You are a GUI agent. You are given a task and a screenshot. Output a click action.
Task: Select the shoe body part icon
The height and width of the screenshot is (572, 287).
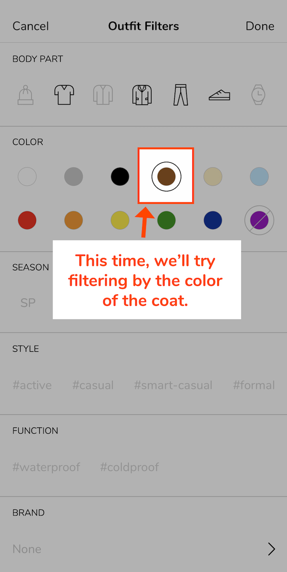219,94
